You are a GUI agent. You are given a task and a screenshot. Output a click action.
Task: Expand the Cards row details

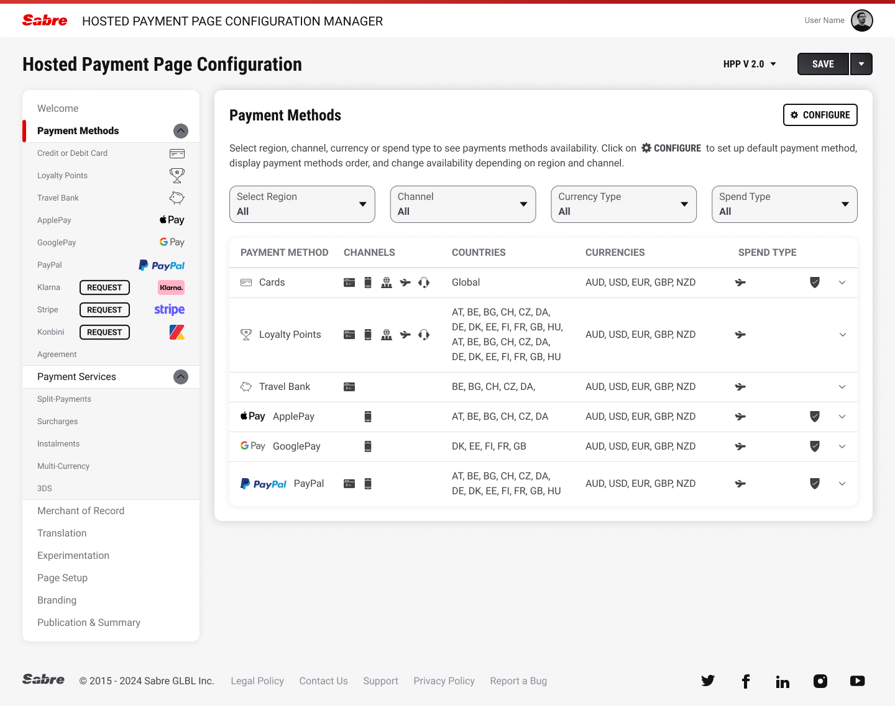[x=842, y=283]
